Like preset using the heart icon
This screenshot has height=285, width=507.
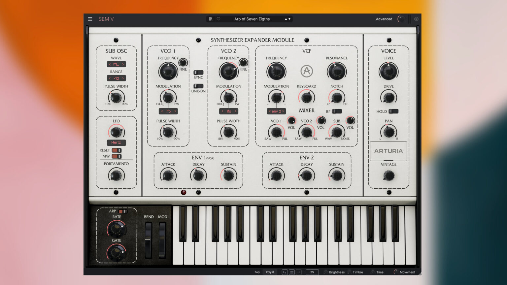[218, 19]
